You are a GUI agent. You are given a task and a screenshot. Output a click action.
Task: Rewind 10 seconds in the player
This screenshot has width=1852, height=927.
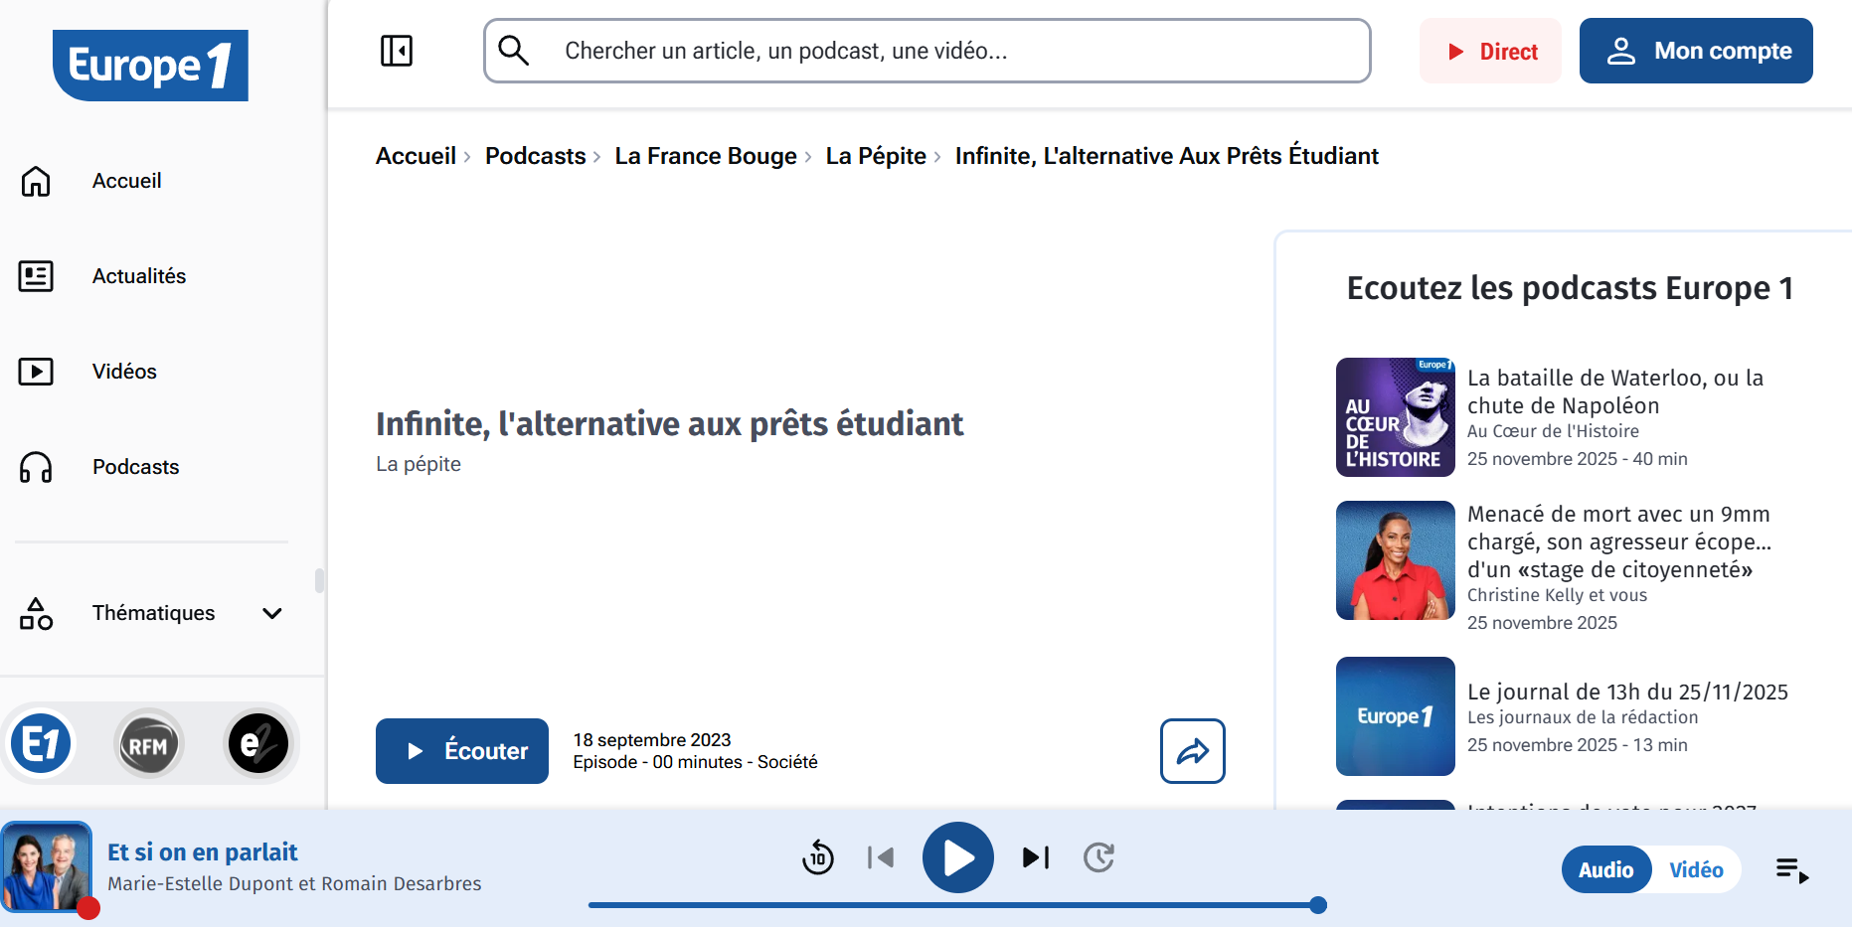[x=817, y=857]
